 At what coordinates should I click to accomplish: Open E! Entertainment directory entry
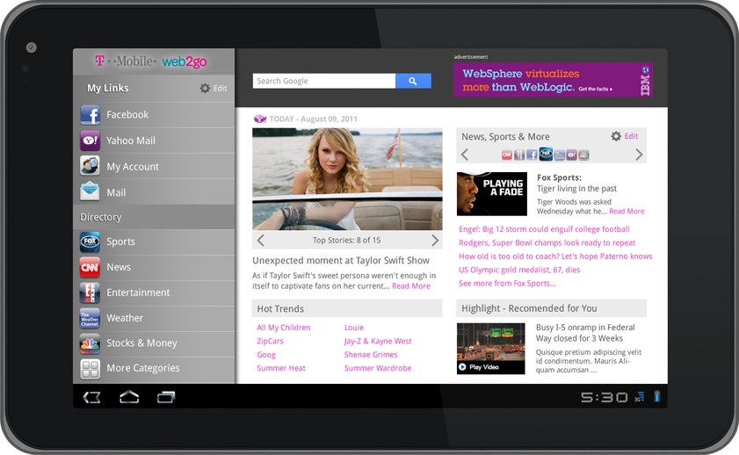154,293
